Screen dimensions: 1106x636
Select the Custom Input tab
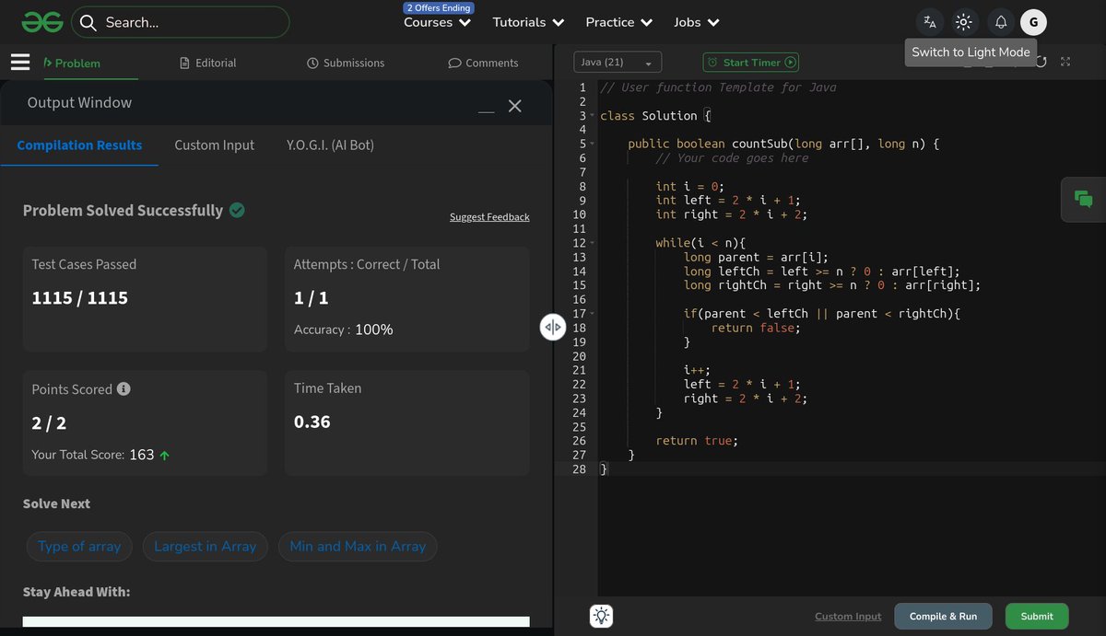[x=215, y=145]
